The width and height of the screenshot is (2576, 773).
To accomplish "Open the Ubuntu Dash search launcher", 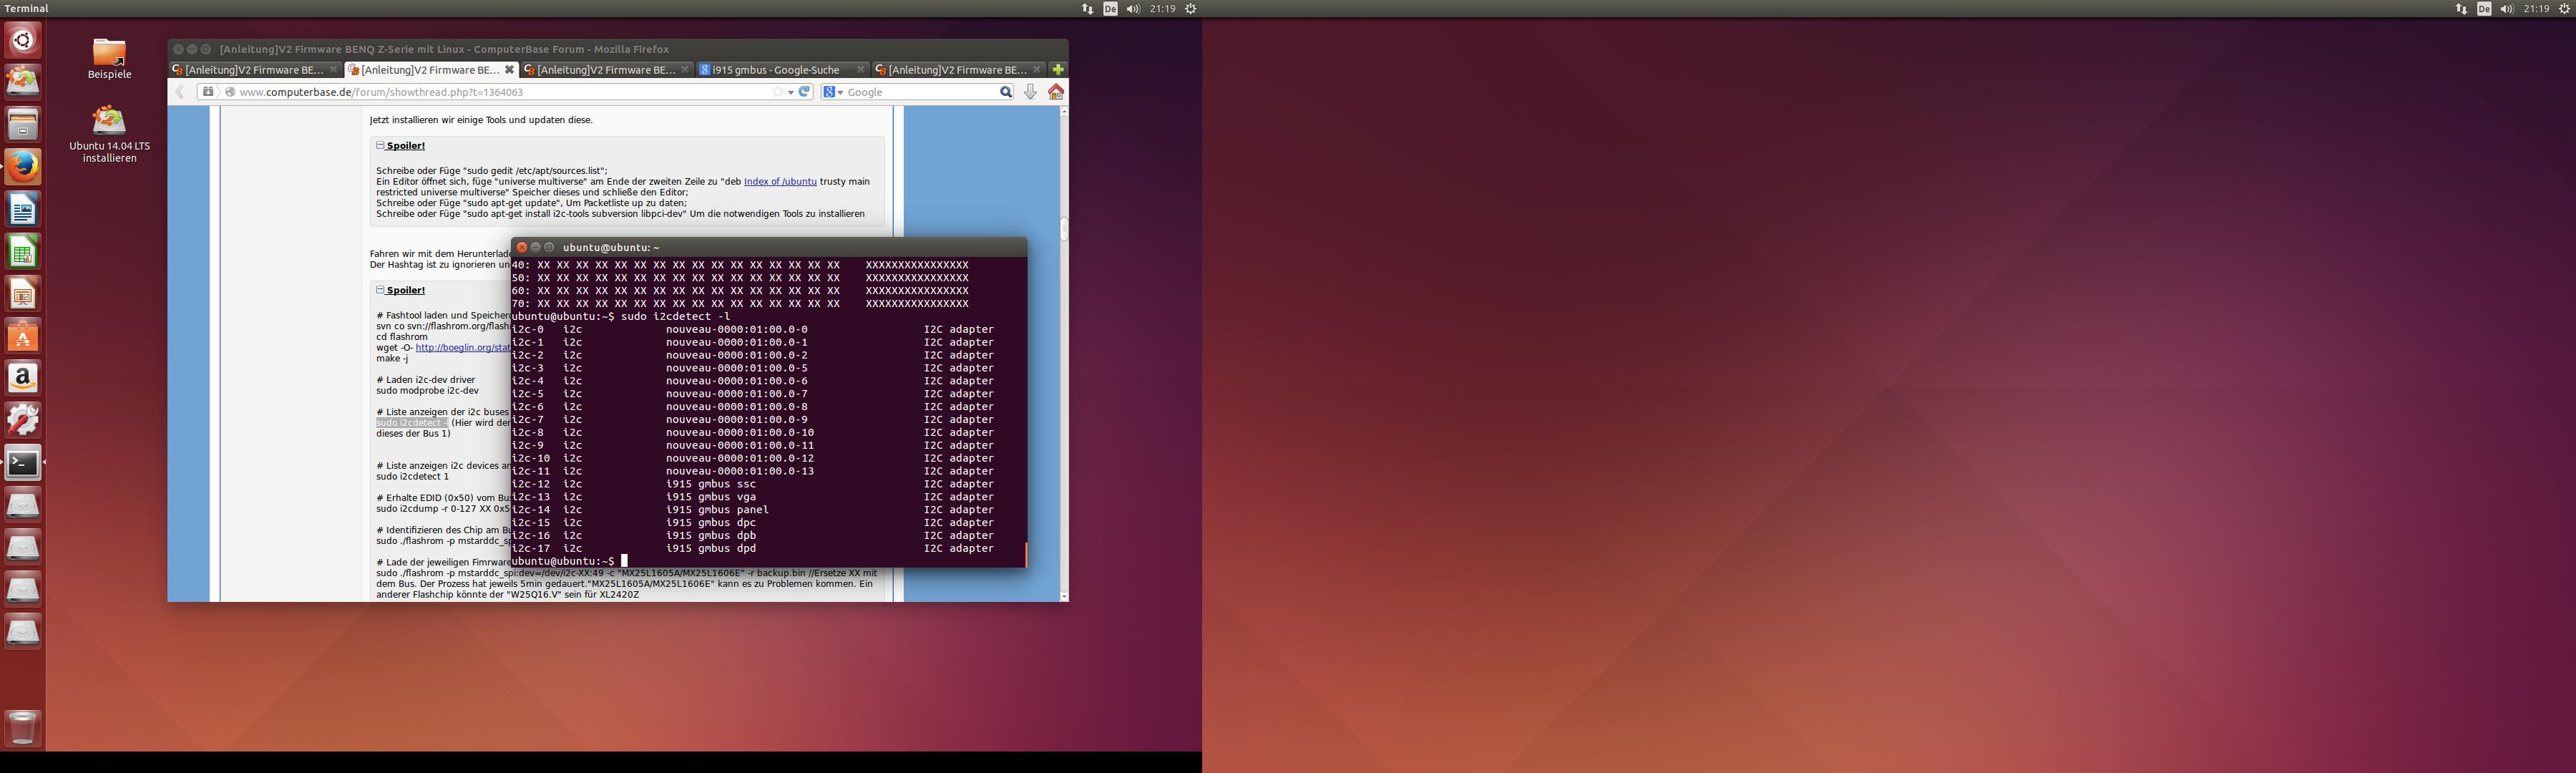I will (23, 40).
